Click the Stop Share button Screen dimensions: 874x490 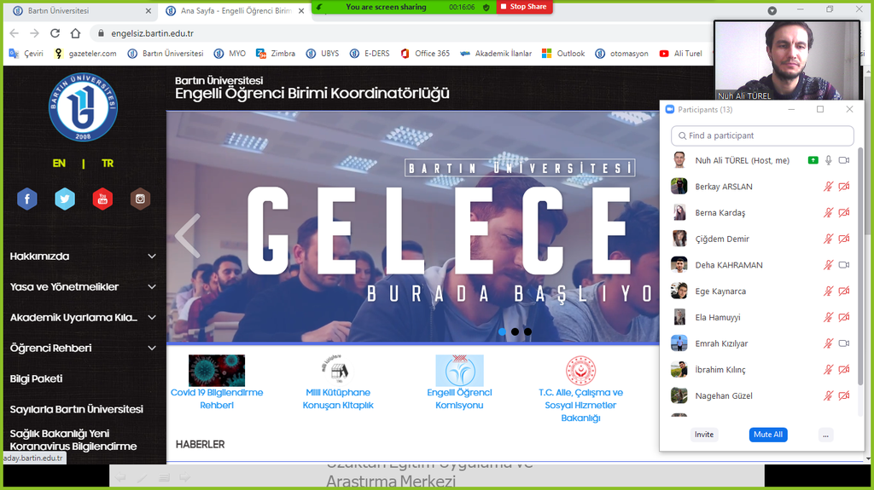pos(524,7)
